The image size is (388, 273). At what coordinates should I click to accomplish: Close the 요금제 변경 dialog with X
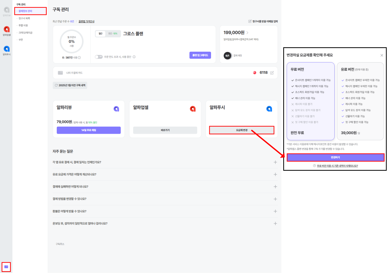coord(382,55)
